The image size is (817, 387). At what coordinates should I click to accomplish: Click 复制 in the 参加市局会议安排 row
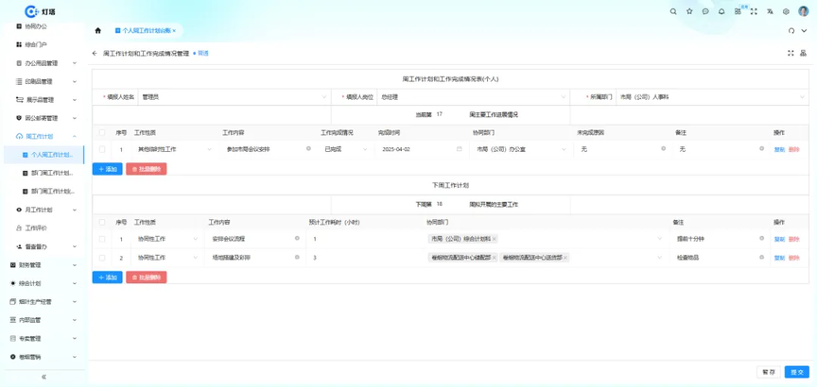point(779,149)
